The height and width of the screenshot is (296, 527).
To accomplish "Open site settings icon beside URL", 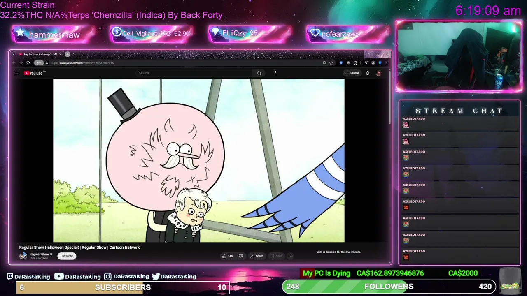I will (x=47, y=63).
